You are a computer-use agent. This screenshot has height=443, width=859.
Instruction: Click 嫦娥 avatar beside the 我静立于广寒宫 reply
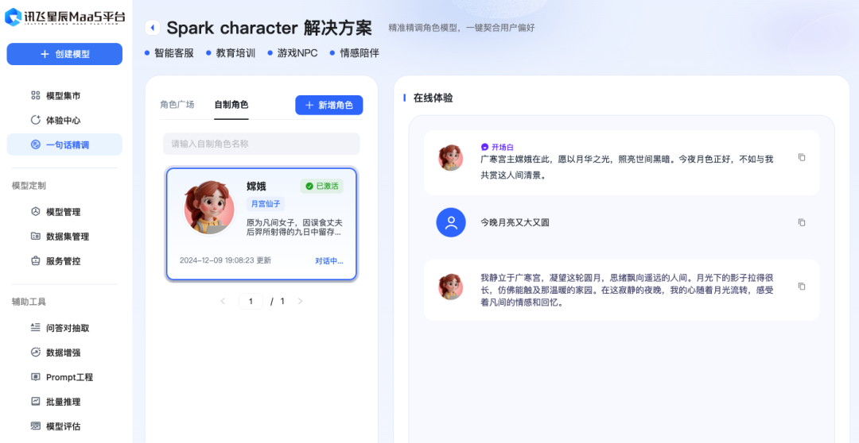(x=450, y=287)
